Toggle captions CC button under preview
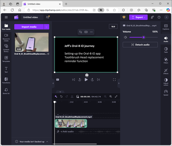Image resolution: width=172 pixels, height=146 pixels. pyautogui.click(x=58, y=80)
